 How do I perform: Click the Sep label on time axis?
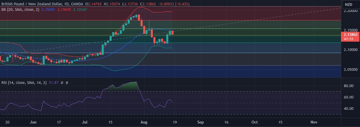coord(200,122)
